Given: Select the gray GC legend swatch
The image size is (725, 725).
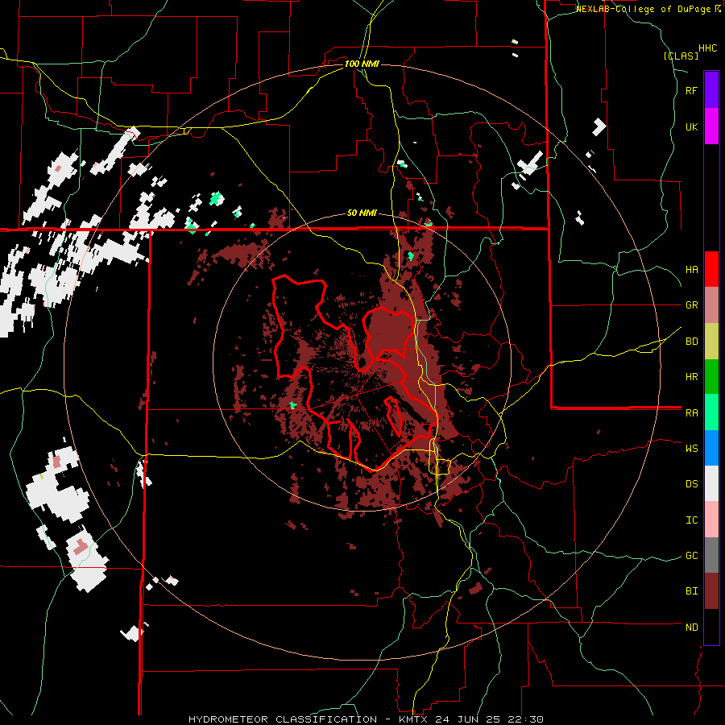Looking at the screenshot, I should tap(711, 555).
